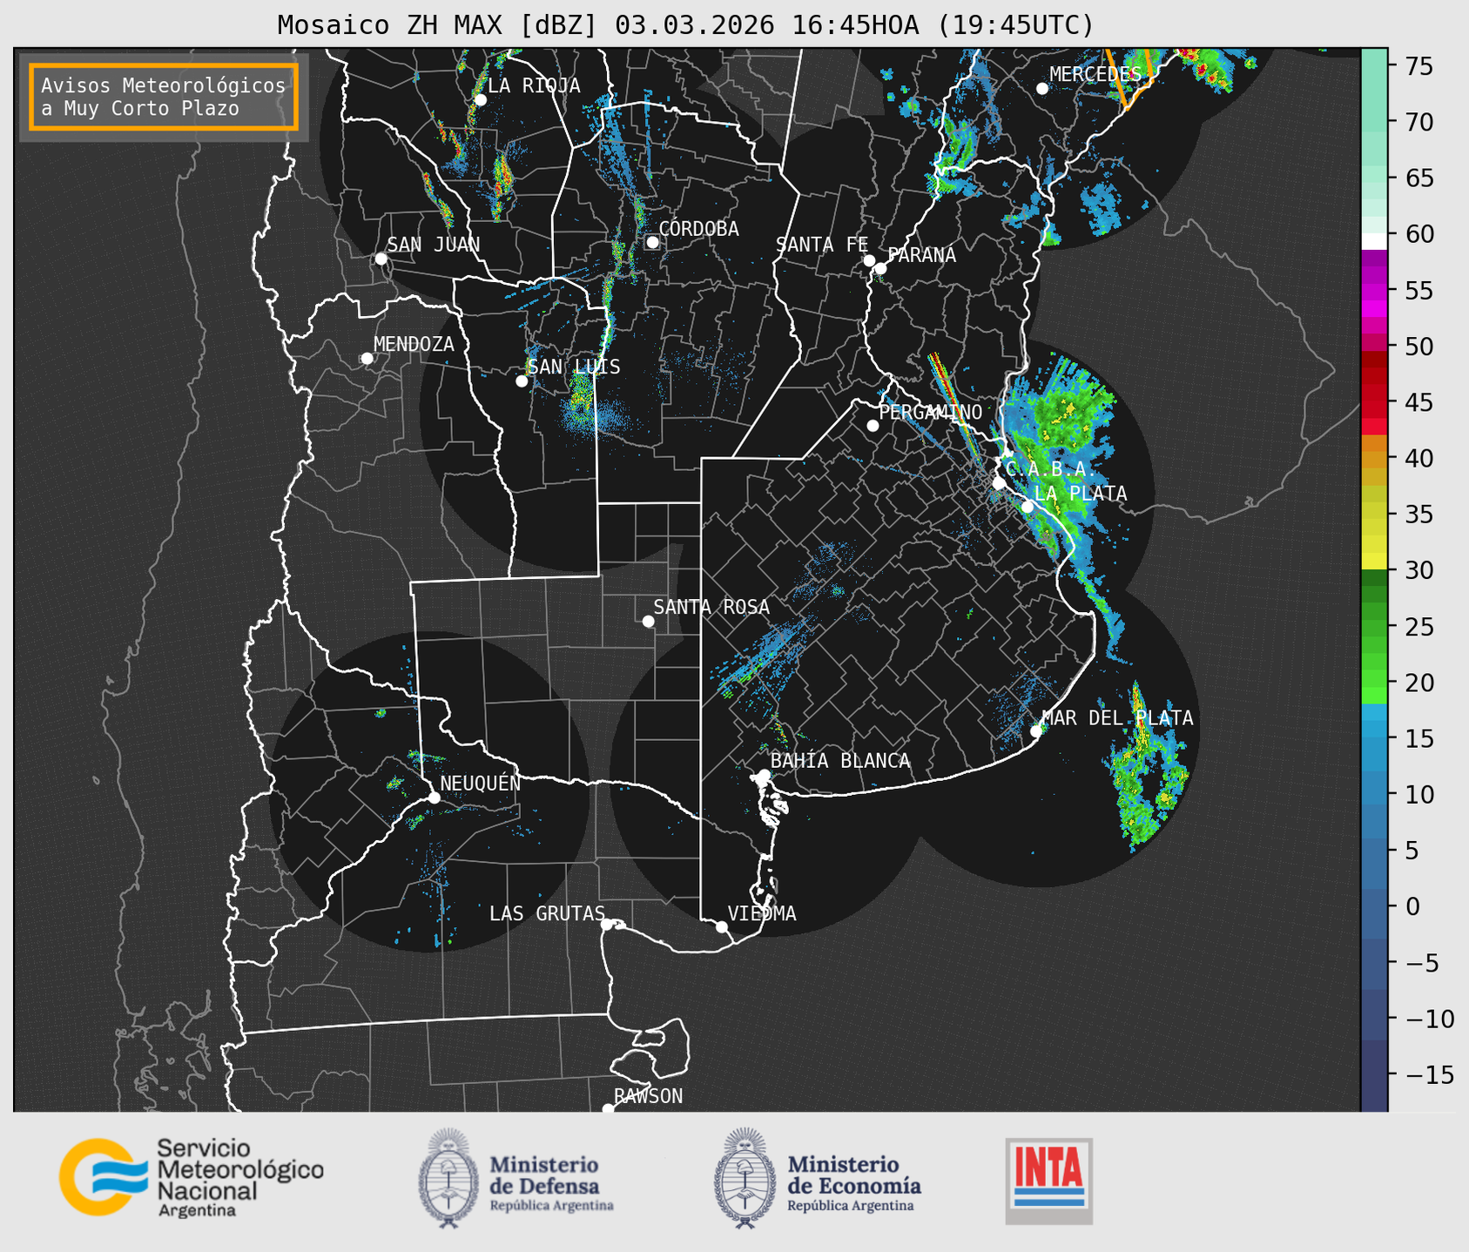The width and height of the screenshot is (1469, 1252).
Task: Select the MERCEDES city label
Action: tap(1095, 75)
